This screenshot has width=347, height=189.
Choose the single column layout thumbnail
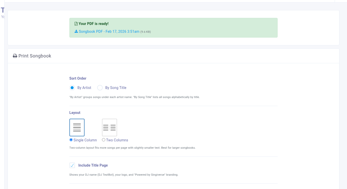77,128
